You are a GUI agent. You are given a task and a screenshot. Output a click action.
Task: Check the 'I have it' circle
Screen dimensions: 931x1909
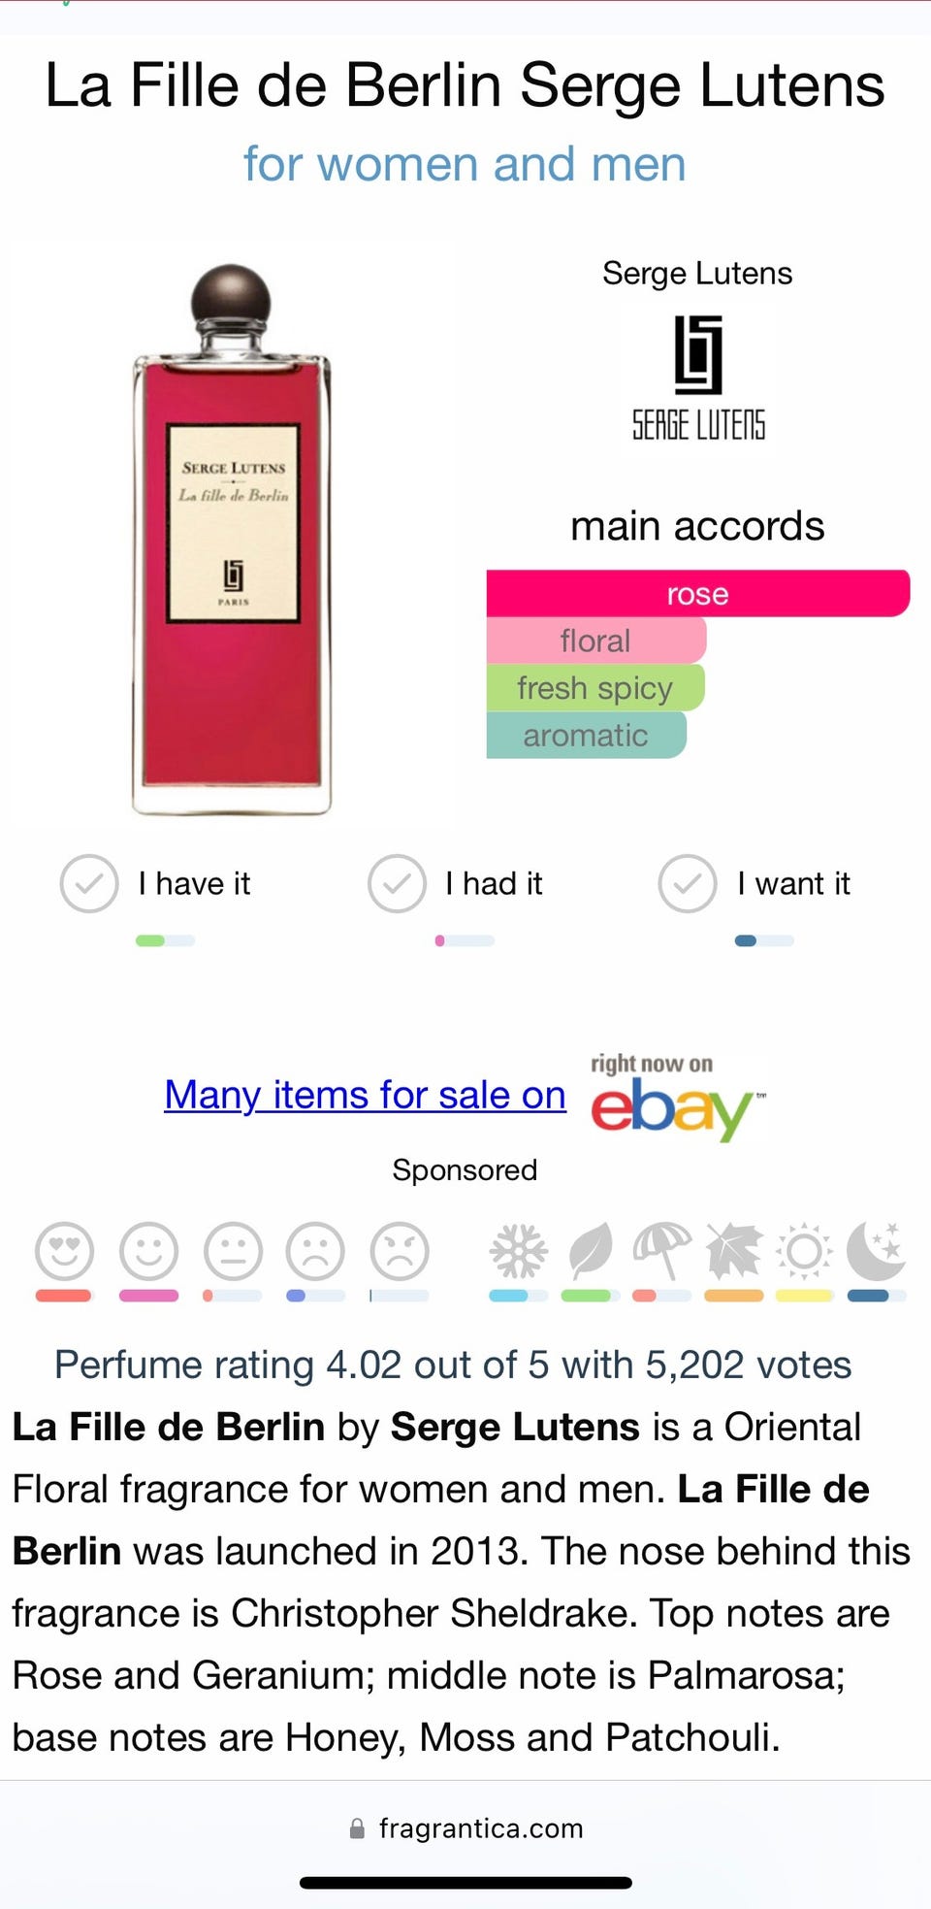click(89, 883)
